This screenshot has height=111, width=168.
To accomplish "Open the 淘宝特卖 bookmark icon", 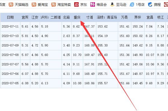I will point(53,4).
